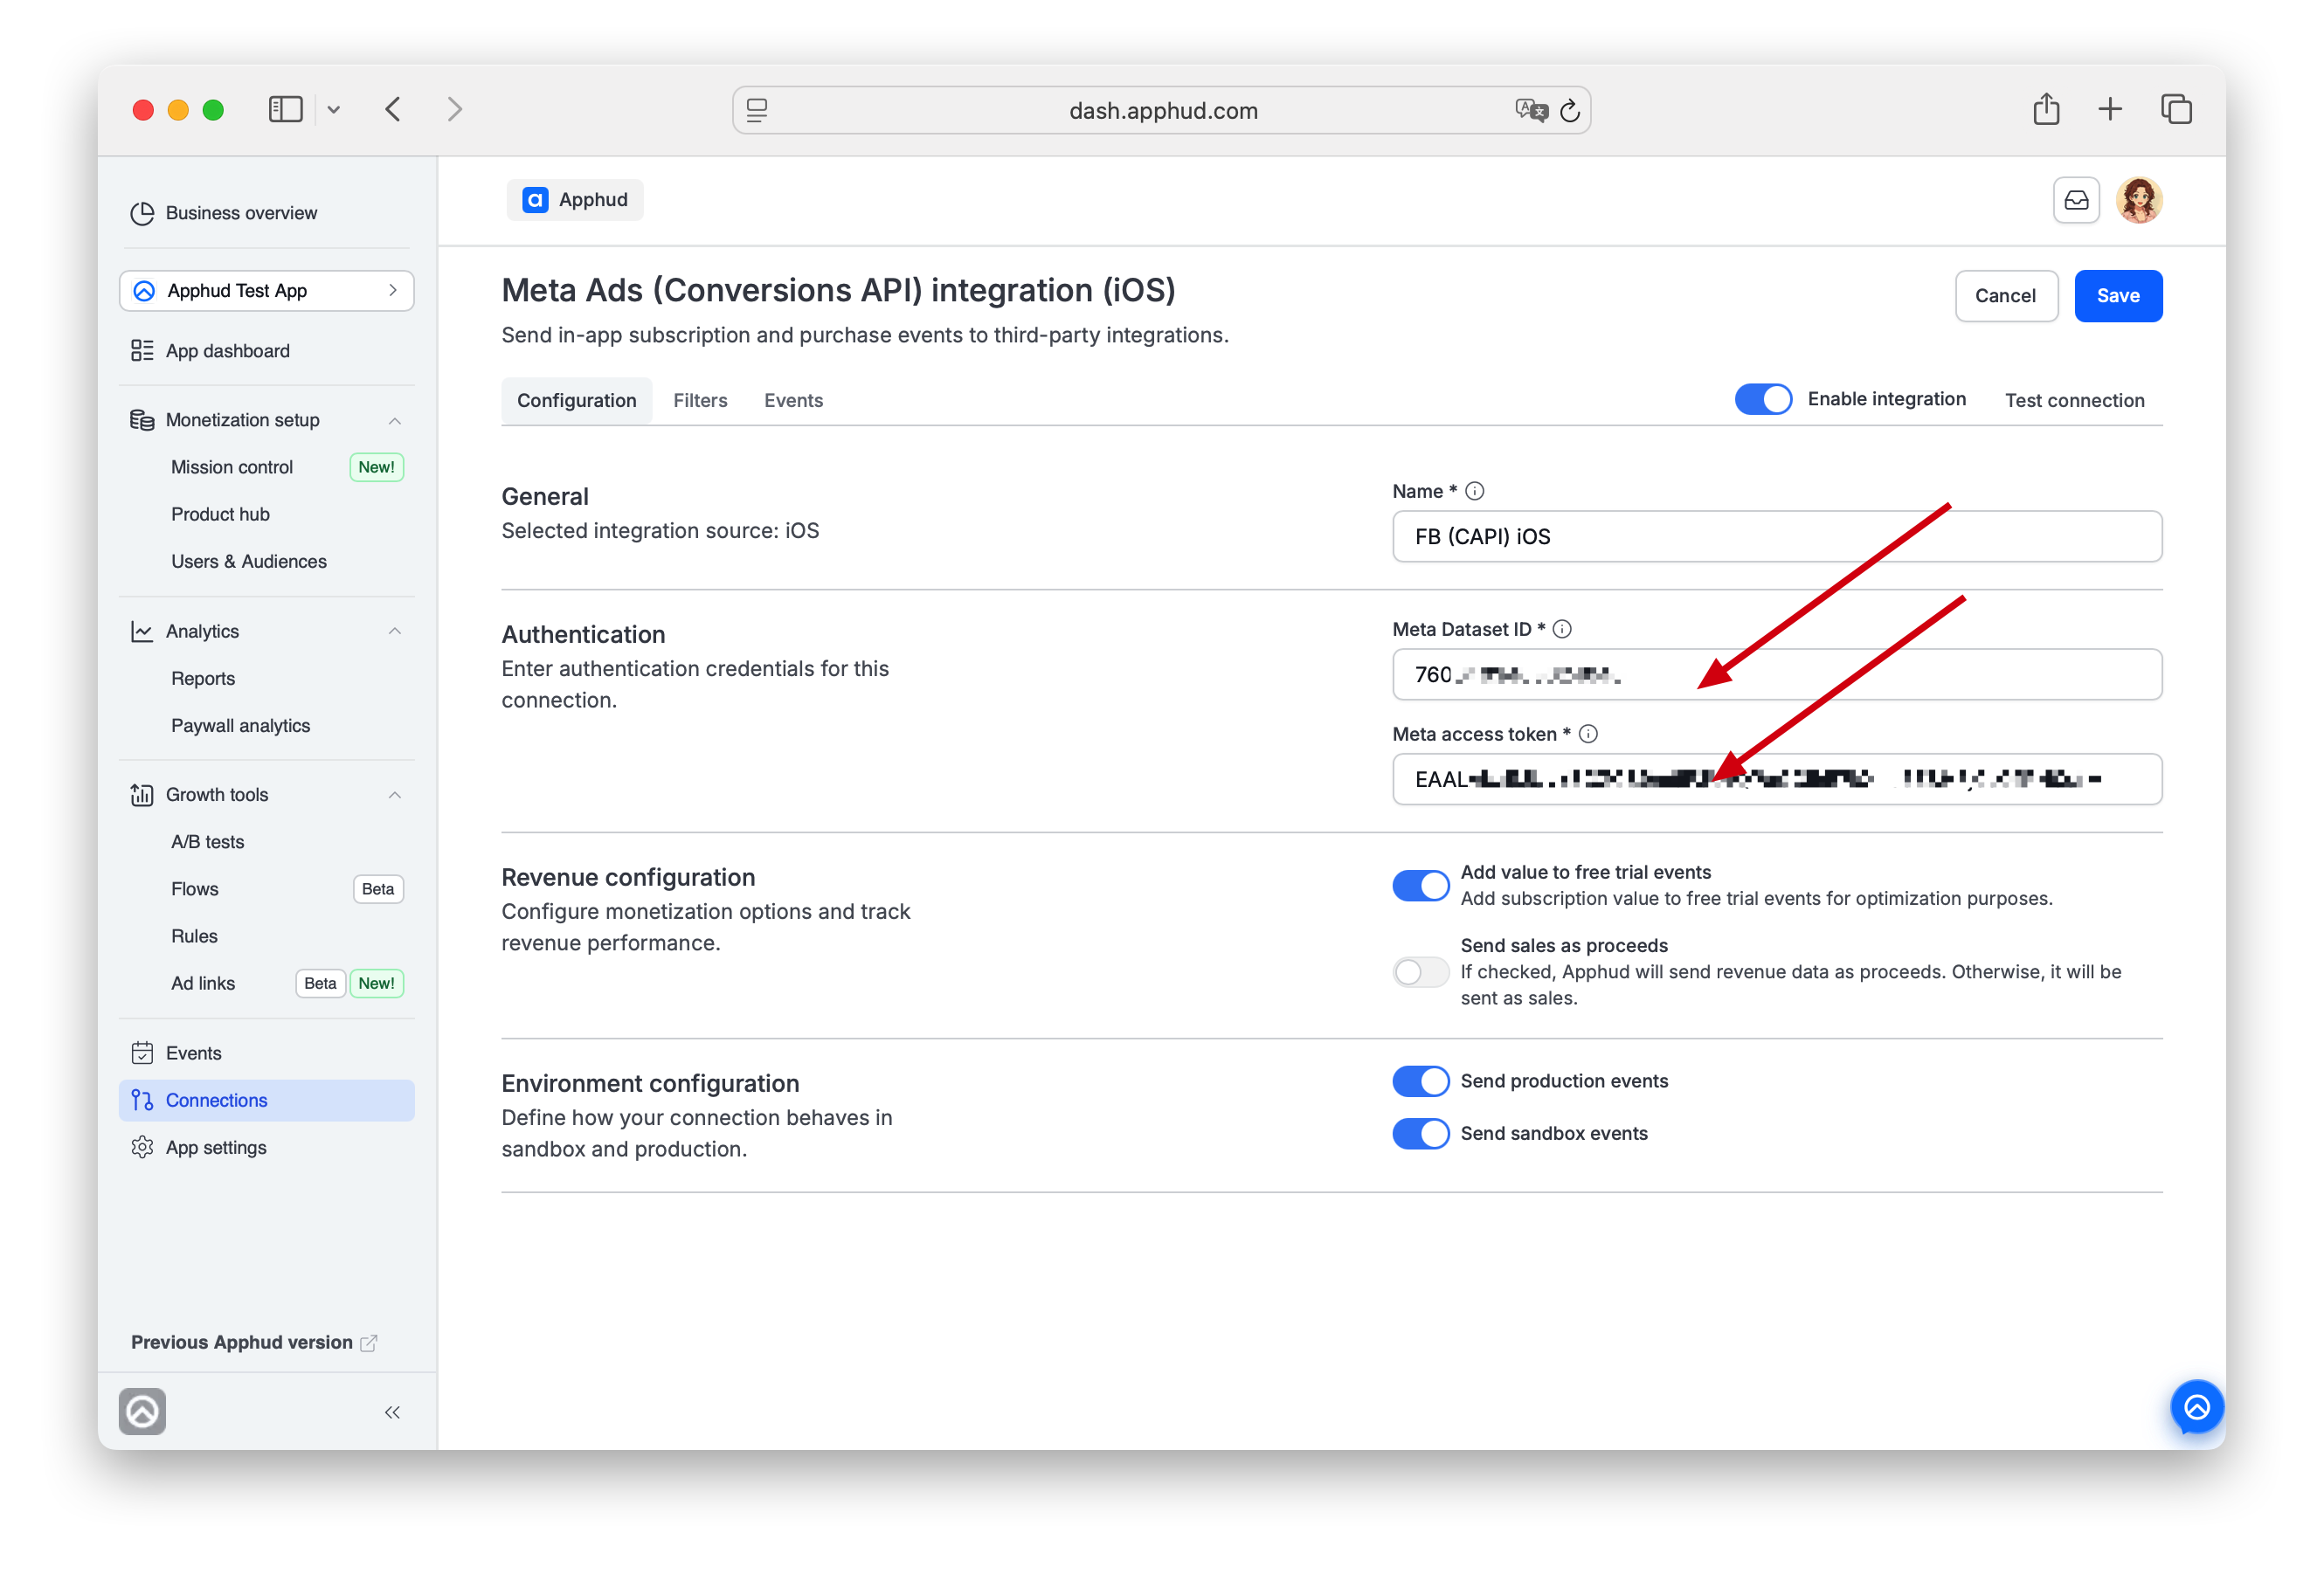Toggle Add value to free trial events
The height and width of the screenshot is (1581, 2324).
[x=1420, y=885]
